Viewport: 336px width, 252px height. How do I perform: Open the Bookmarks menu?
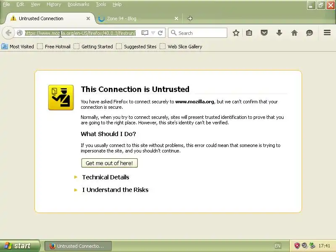pos(78,4)
